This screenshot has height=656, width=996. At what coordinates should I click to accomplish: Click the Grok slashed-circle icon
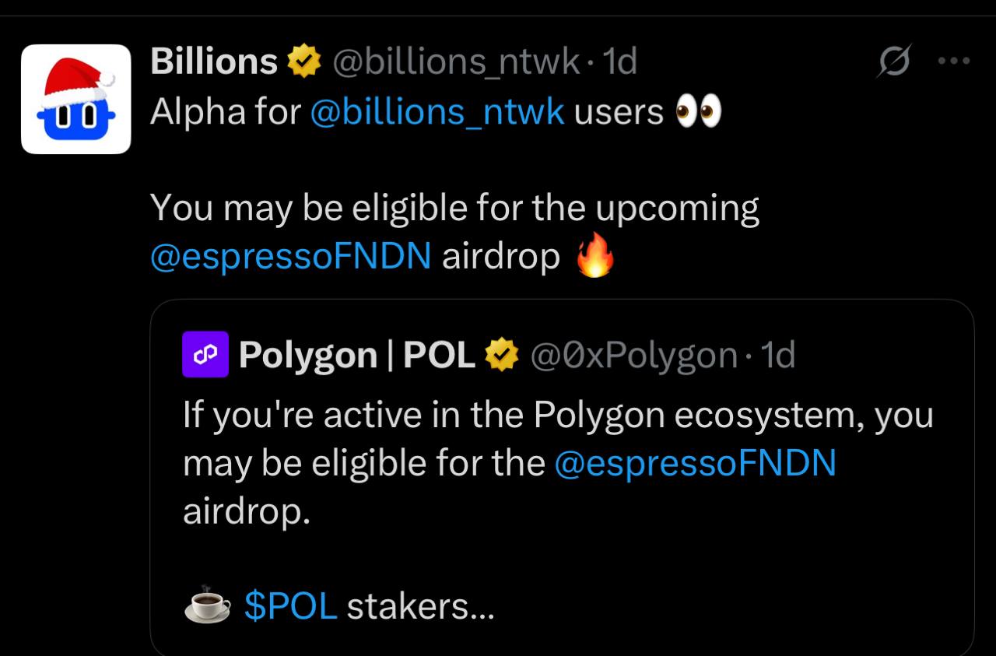(893, 61)
